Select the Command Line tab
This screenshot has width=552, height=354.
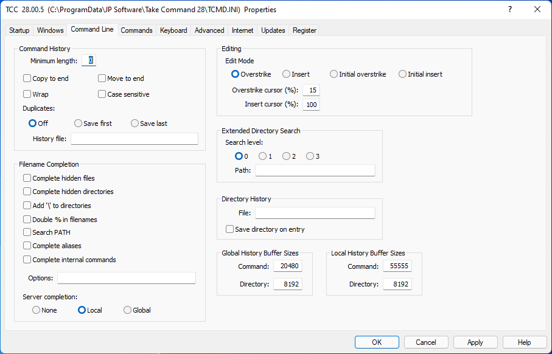[92, 30]
